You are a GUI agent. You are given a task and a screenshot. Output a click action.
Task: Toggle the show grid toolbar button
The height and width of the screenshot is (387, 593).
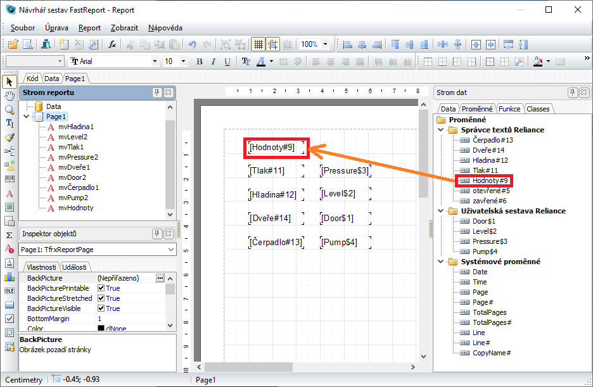click(x=258, y=44)
